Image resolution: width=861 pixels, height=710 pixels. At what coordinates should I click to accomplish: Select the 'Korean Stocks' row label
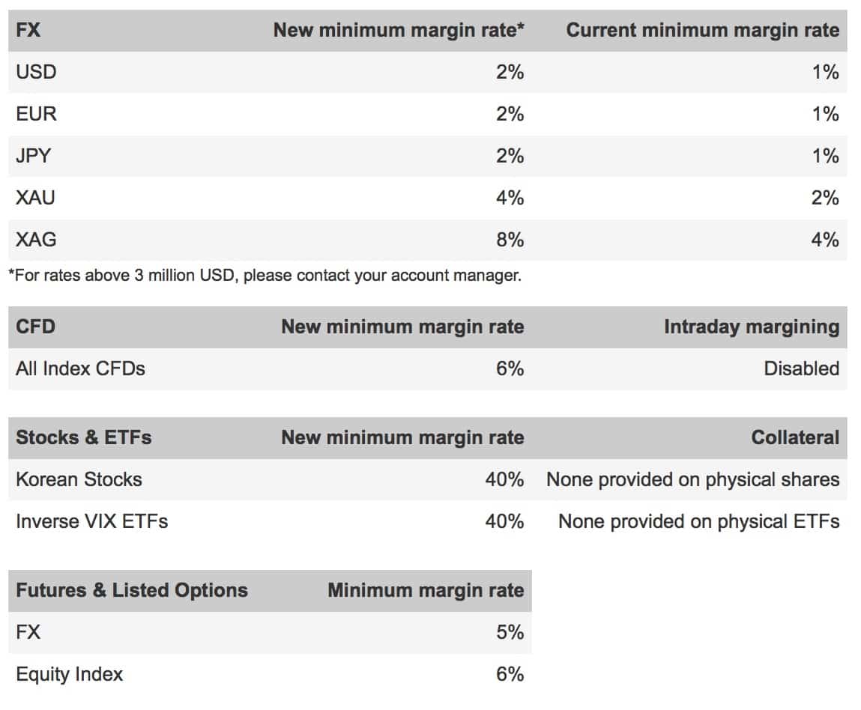click(79, 480)
